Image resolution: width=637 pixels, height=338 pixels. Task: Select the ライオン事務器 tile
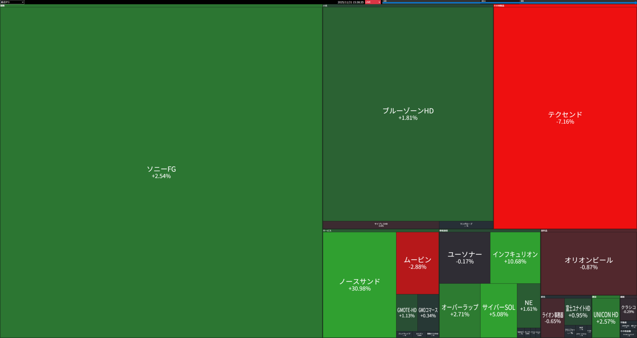pyautogui.click(x=552, y=317)
